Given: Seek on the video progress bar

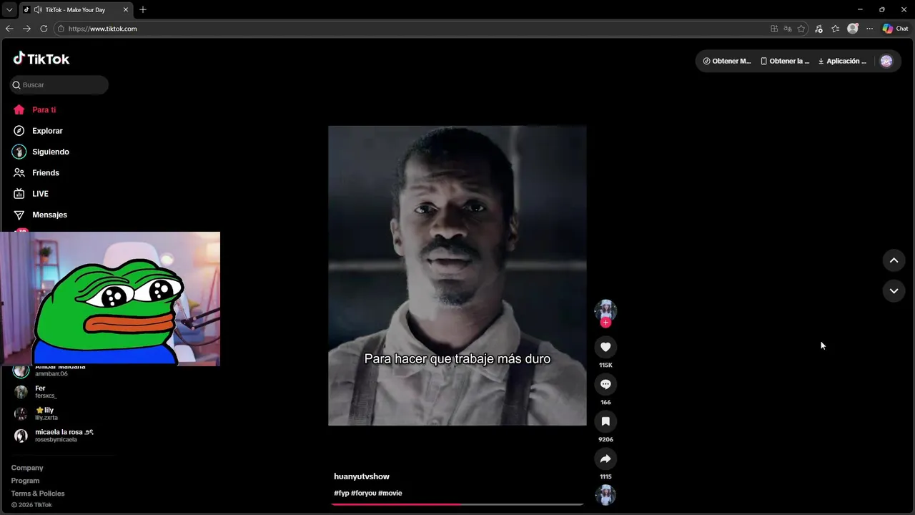Looking at the screenshot, I should (457, 504).
